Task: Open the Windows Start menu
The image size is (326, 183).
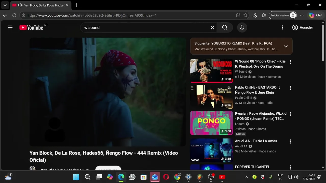Action: (x=76, y=177)
